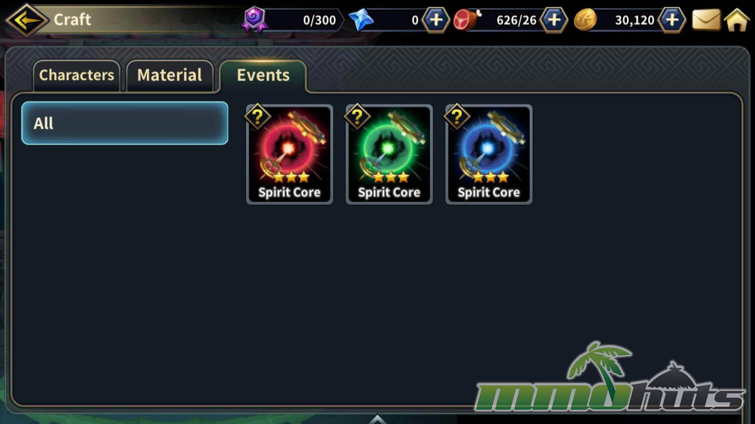This screenshot has width=755, height=424.
Task: Show info for red Spirit Core
Action: 258,117
